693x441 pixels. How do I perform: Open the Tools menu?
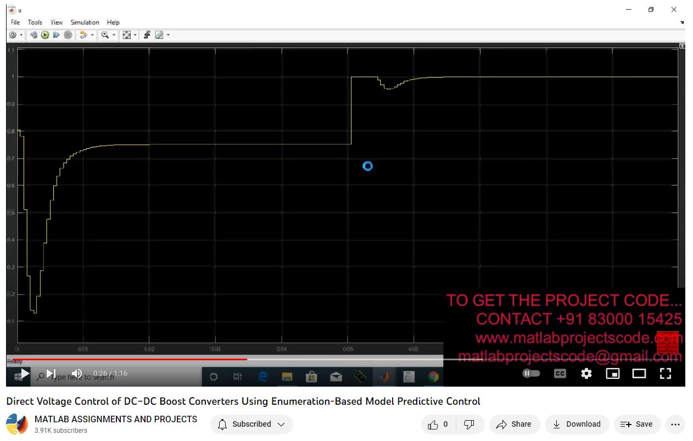[x=35, y=23]
